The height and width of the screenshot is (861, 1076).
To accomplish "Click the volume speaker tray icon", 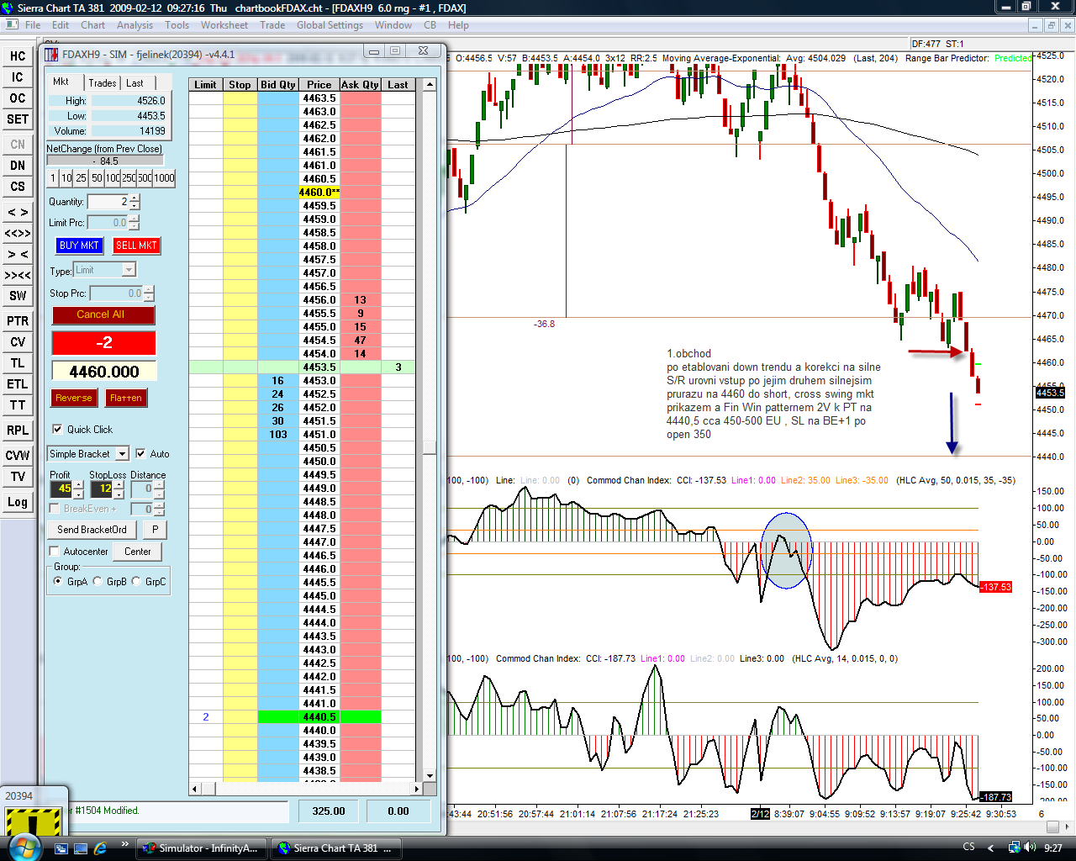I will [1029, 848].
